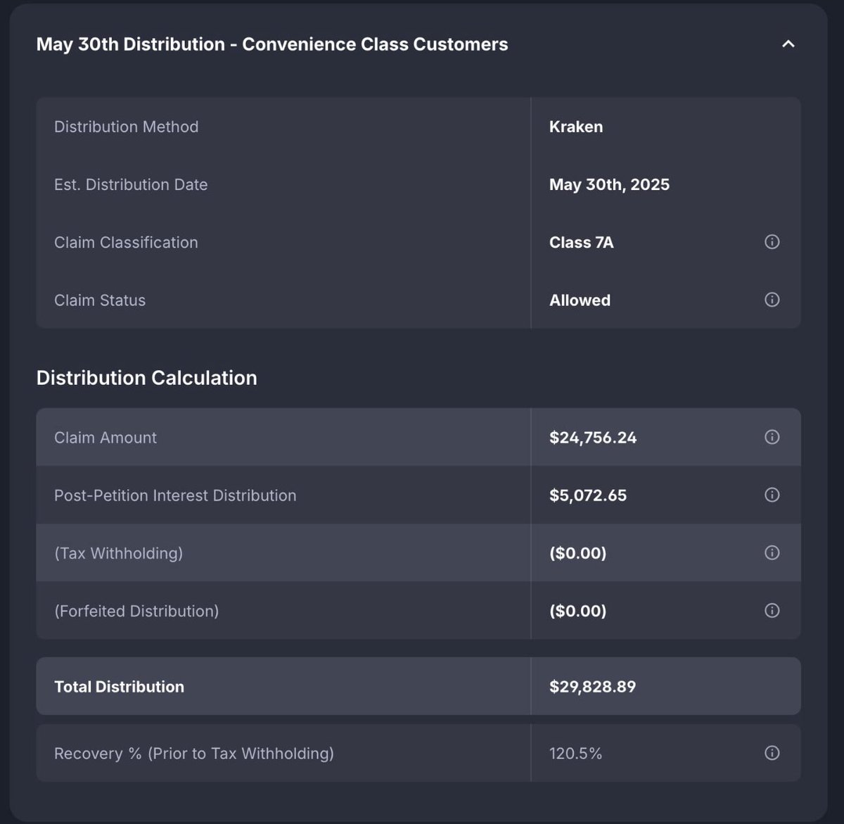This screenshot has width=844, height=824.
Task: Open info icon for Claim Amount
Action: (772, 437)
